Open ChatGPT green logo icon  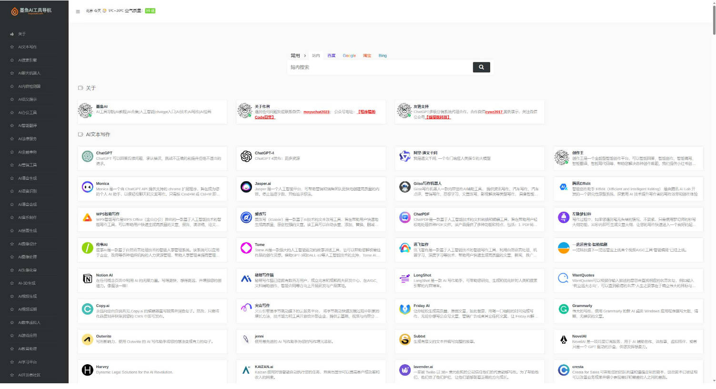coord(88,156)
